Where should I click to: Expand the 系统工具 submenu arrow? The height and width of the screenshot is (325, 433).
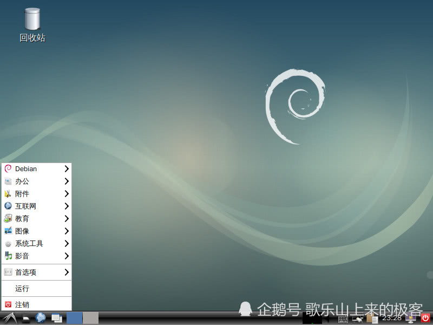coord(67,243)
